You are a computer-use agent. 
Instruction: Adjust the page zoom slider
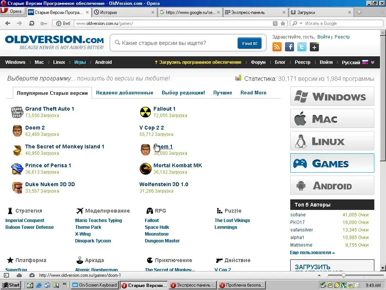click(x=343, y=275)
